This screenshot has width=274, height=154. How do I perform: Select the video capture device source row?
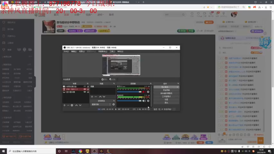[x=76, y=87]
